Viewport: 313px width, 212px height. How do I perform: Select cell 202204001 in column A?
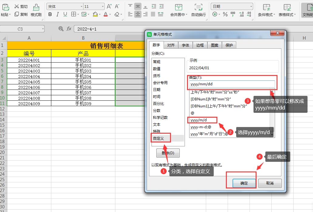click(29, 60)
